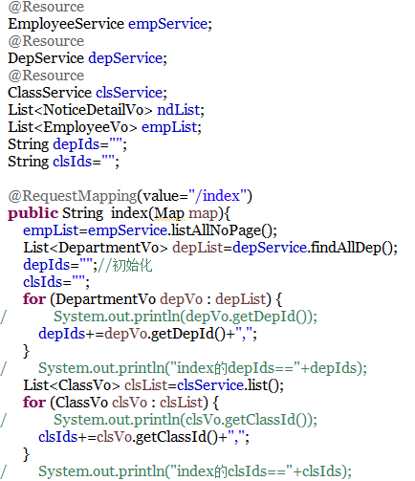Click 'List<ClassVo> clsList=clsService.list();' line
The width and height of the screenshot is (415, 481).
pos(153,385)
